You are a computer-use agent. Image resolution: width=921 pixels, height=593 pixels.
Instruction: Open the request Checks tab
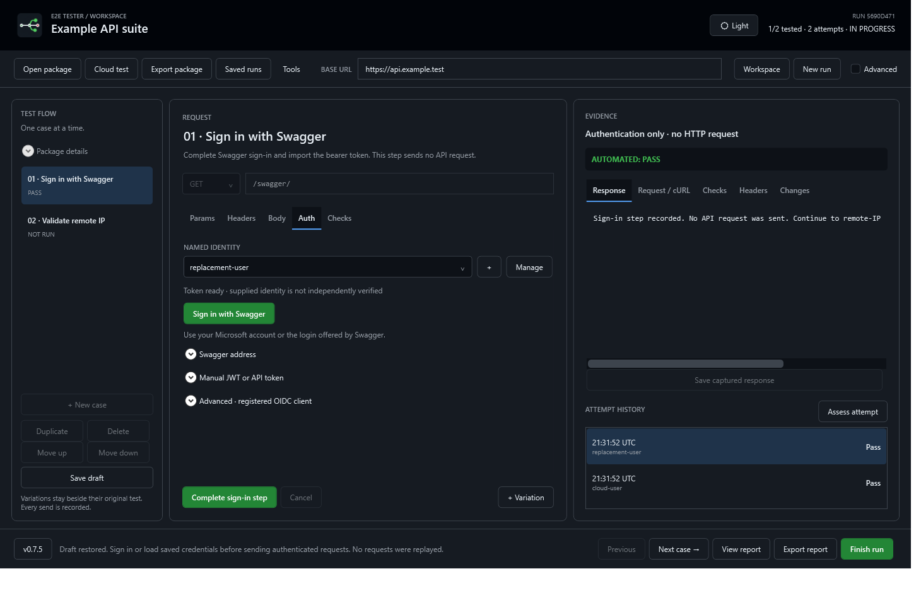pyautogui.click(x=339, y=218)
